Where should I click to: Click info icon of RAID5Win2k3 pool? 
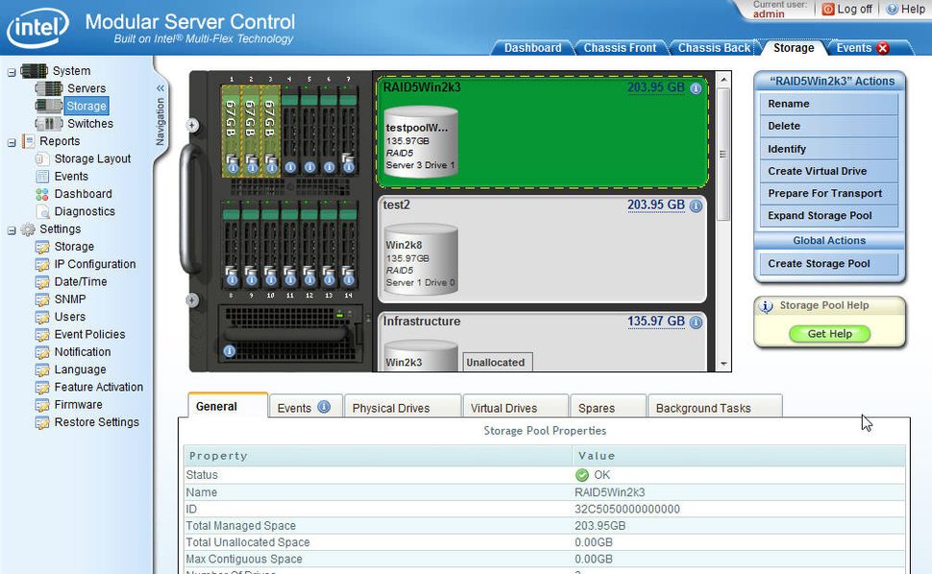pos(696,88)
